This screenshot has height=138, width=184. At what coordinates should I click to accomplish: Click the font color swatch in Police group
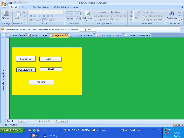pyautogui.click(x=31, y=20)
